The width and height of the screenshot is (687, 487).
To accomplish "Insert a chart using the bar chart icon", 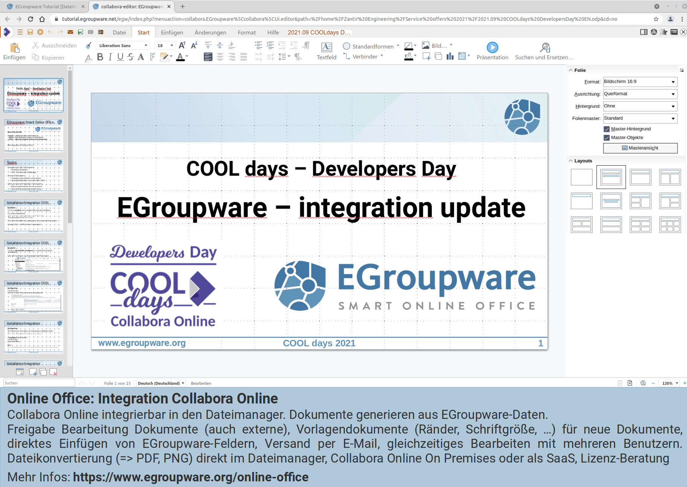I will (450, 56).
